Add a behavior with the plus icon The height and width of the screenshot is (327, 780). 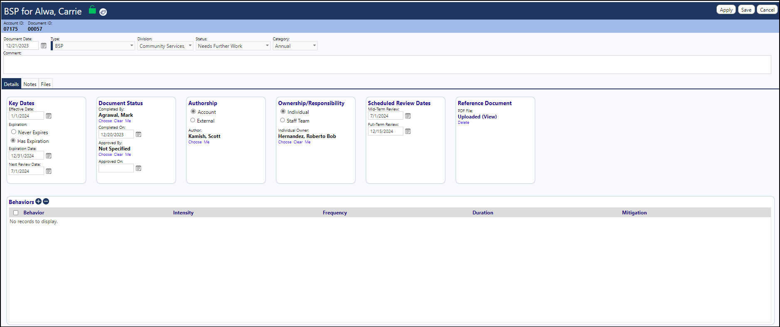click(39, 202)
